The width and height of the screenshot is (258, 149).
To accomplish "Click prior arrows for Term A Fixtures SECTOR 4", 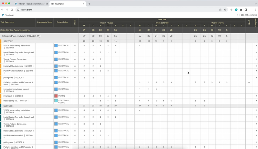I will (75, 124).
